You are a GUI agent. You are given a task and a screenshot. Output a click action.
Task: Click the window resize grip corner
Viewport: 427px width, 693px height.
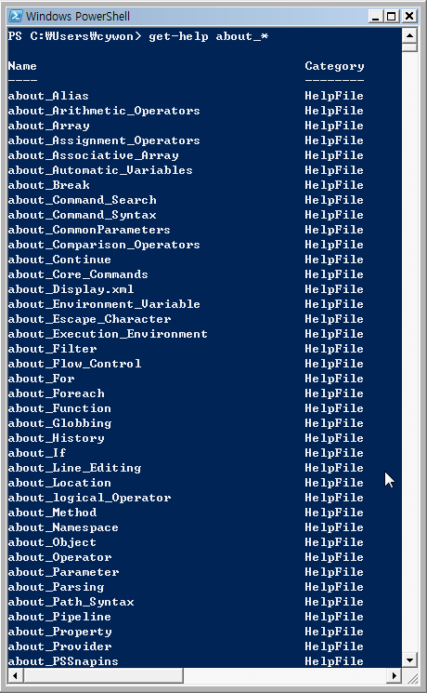(410, 675)
